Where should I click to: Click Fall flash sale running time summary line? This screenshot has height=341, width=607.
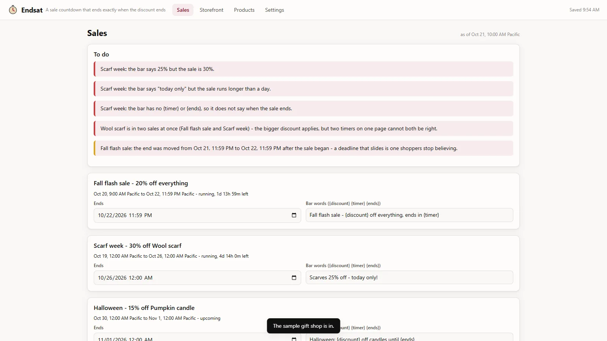pos(171,194)
